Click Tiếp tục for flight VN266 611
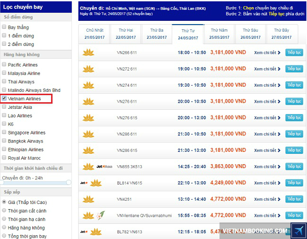The image size is (307, 239). [294, 53]
